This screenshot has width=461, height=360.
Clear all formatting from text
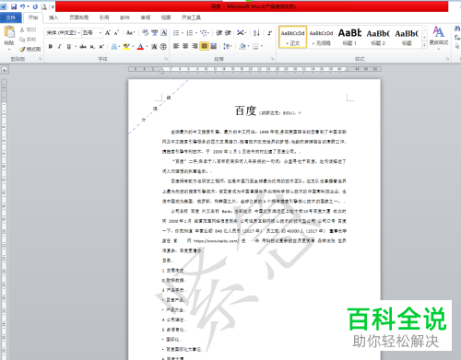click(146, 32)
